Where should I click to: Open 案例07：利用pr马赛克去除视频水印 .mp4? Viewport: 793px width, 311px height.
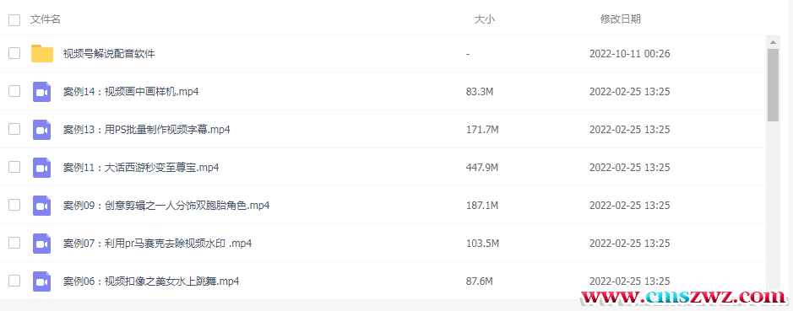[x=158, y=244]
